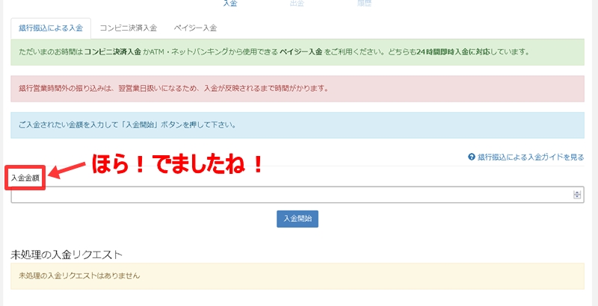Click the blue ご入金されたい金額 instruction text
The height and width of the screenshot is (306, 598).
click(127, 125)
